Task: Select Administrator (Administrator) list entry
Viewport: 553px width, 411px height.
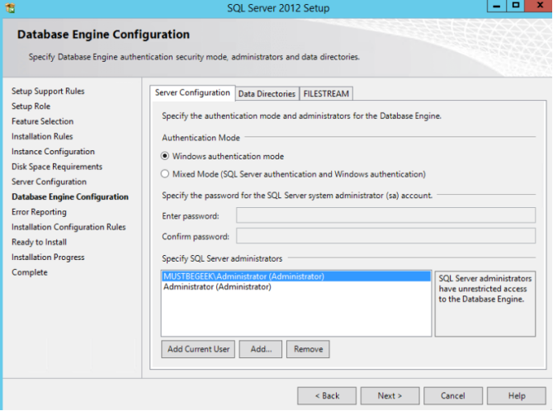Action: (296, 286)
